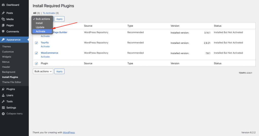
Task: Click version value 3.14.1
Action: (207, 33)
